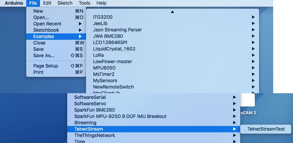293x143 pixels.
Task: Open SparkFun MPU-9250 9 DOF IMU Breakout examples
Action: click(x=120, y=116)
